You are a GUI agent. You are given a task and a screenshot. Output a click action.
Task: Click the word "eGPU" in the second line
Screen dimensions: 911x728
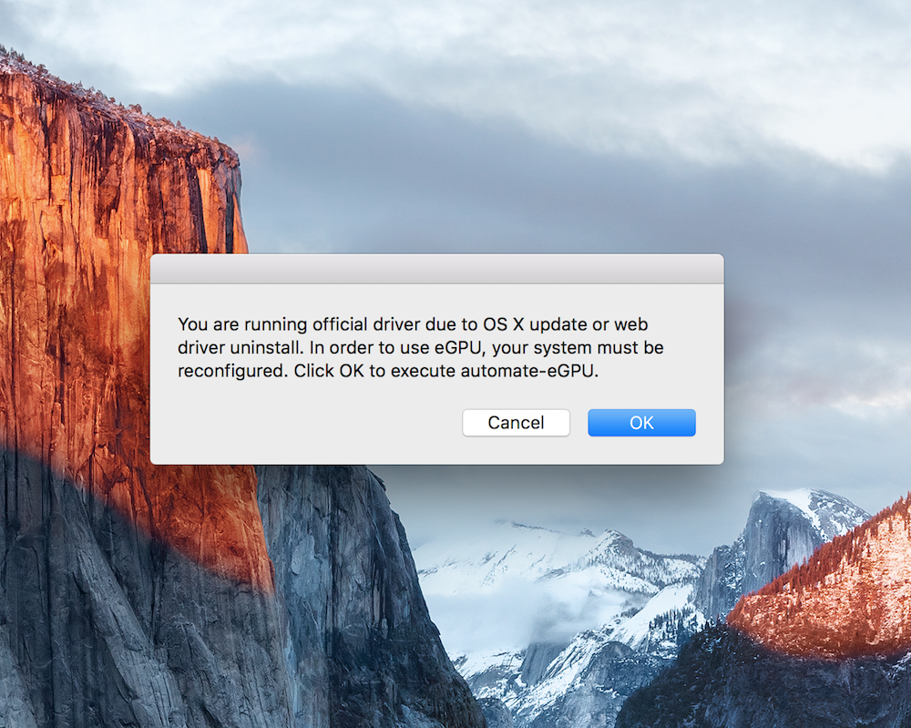coord(458,347)
